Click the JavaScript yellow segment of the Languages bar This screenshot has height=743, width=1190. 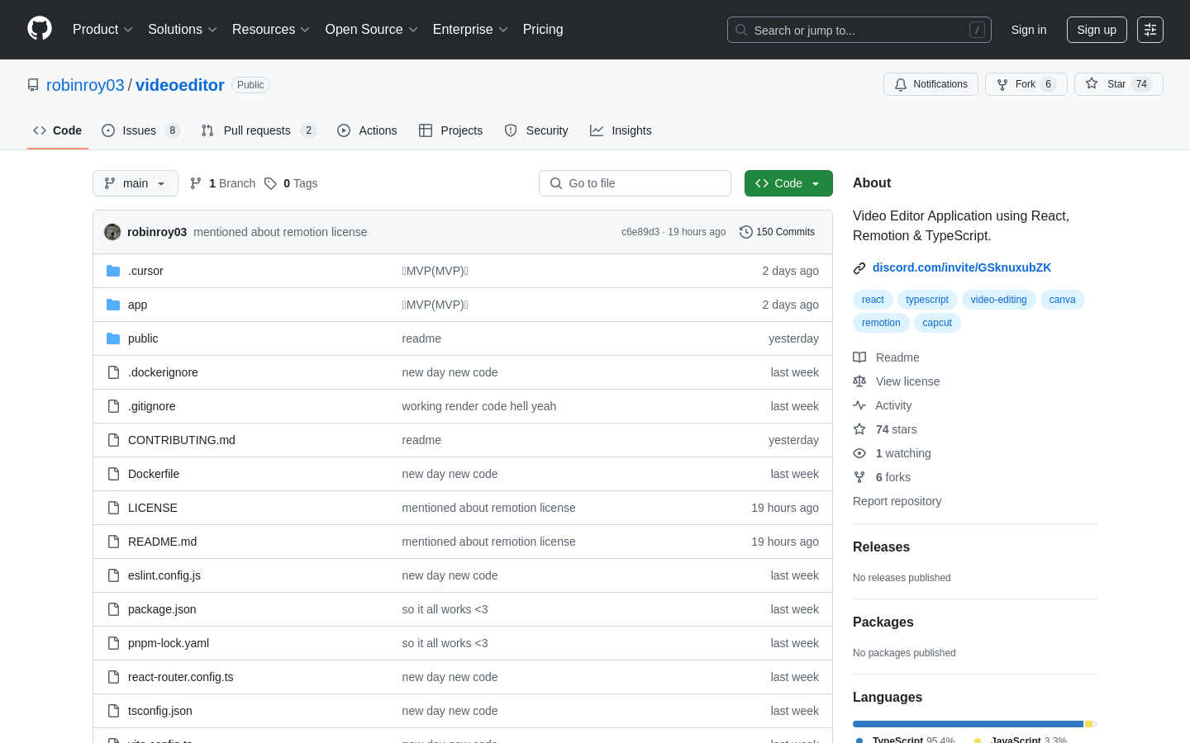(1089, 724)
